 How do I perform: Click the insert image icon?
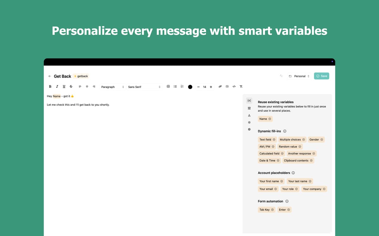tap(227, 87)
